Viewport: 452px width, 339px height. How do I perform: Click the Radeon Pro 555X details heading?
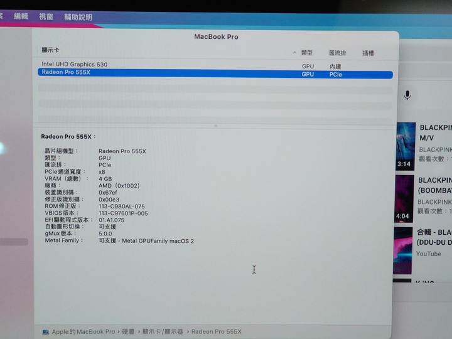click(x=68, y=137)
